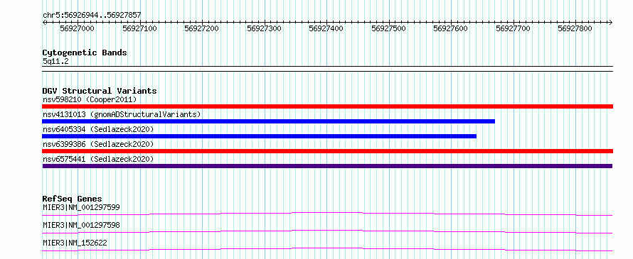Click ruler position label 56927100
Viewport: 633px width, 259px height.
click(x=139, y=28)
